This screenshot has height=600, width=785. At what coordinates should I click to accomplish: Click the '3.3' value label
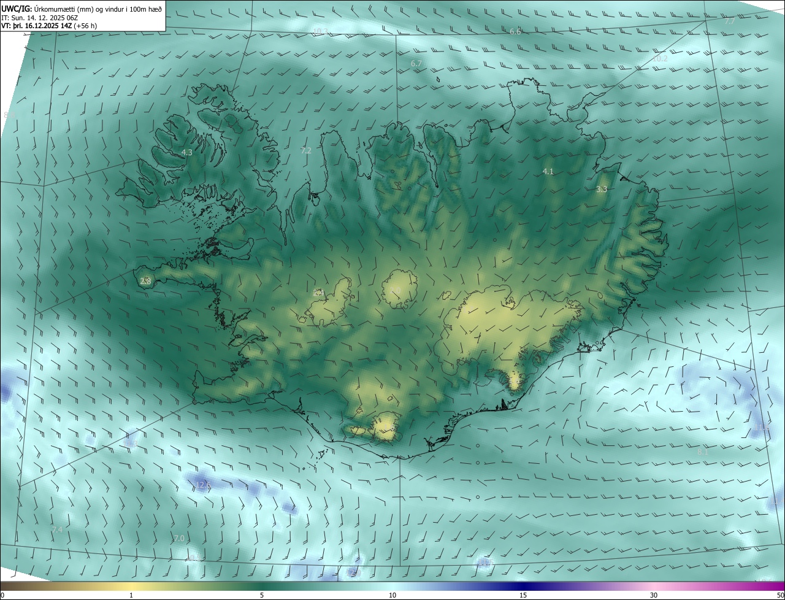click(x=602, y=190)
